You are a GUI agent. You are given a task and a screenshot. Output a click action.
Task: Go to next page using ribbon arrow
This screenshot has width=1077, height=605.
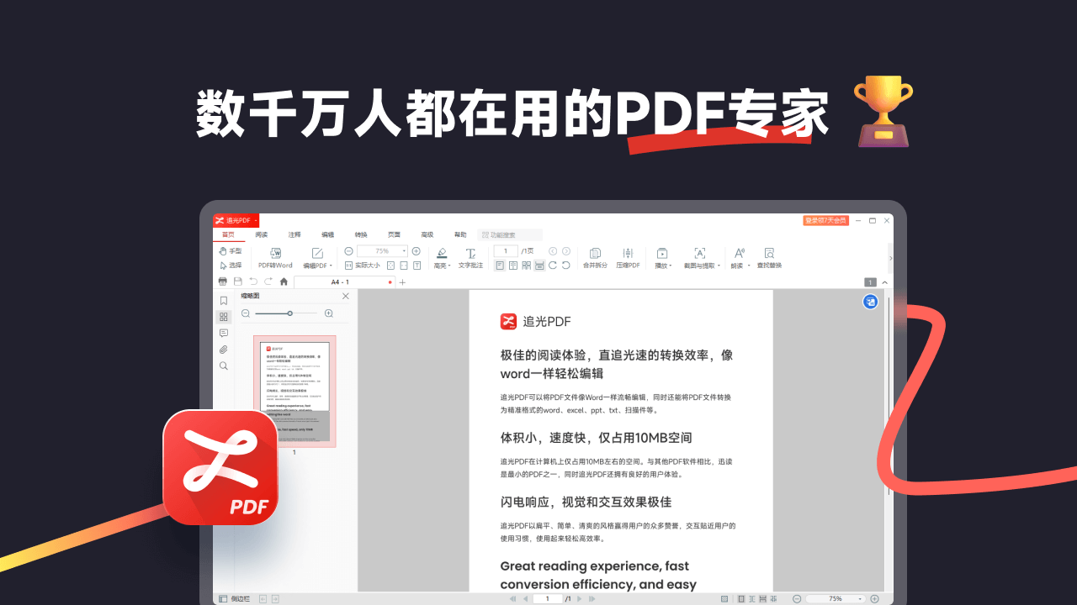[x=566, y=251]
